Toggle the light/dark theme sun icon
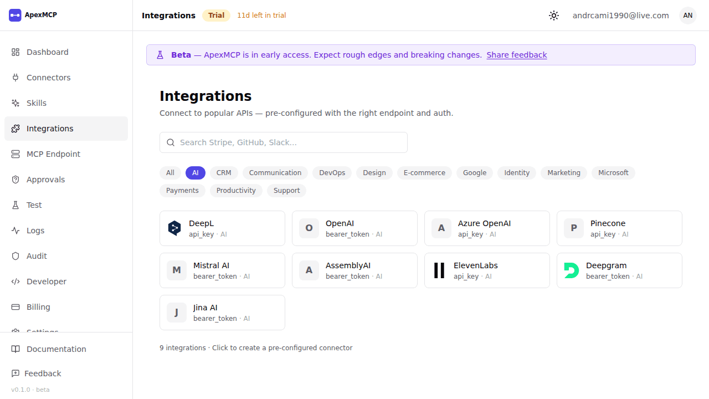 pyautogui.click(x=554, y=16)
